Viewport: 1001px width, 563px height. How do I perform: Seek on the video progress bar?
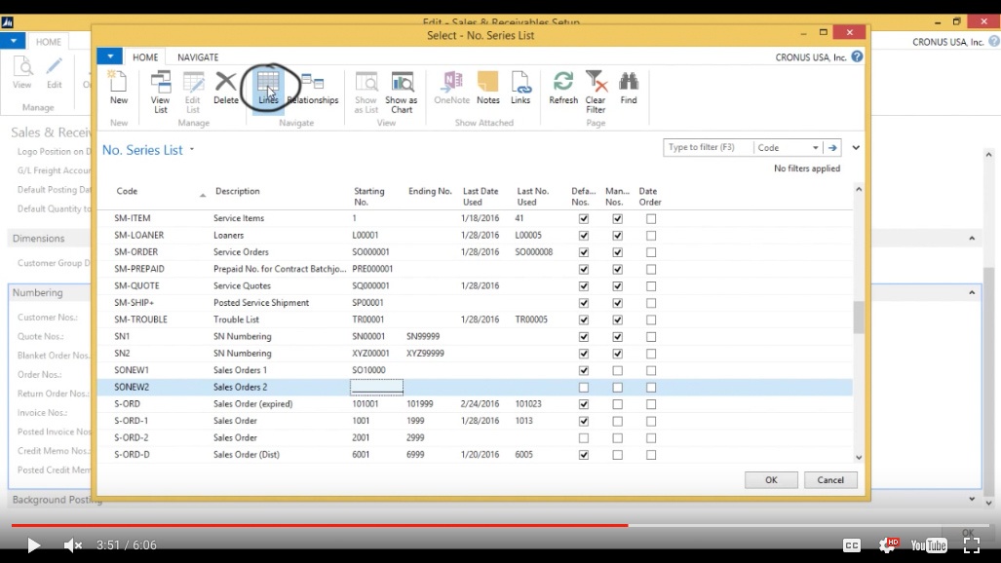[x=500, y=525]
